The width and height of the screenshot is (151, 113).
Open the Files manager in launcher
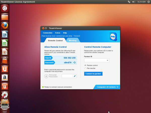tap(5, 17)
